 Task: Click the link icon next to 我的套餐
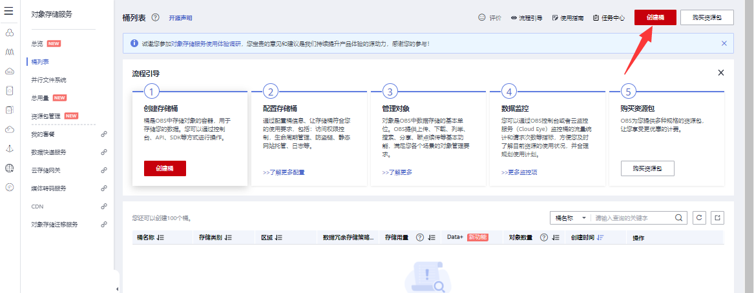(103, 134)
